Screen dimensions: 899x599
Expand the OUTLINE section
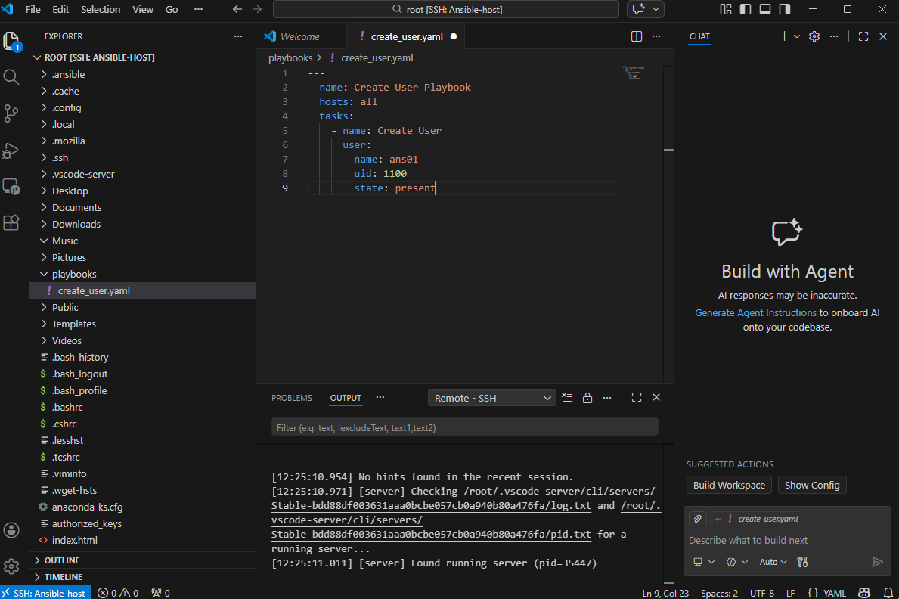62,560
